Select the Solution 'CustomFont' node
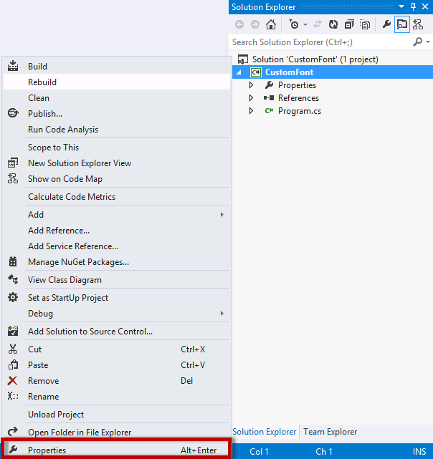This screenshot has width=433, height=459. 315,59
